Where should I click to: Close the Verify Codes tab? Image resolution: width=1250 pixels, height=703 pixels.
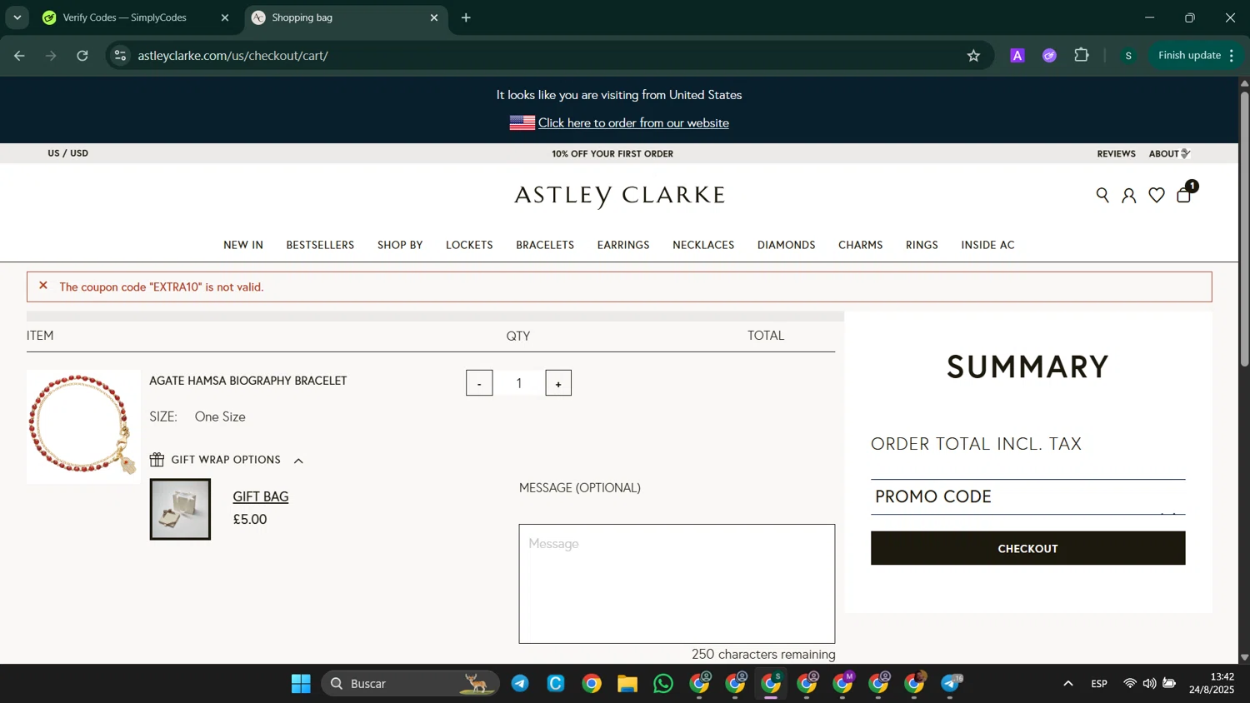[225, 17]
